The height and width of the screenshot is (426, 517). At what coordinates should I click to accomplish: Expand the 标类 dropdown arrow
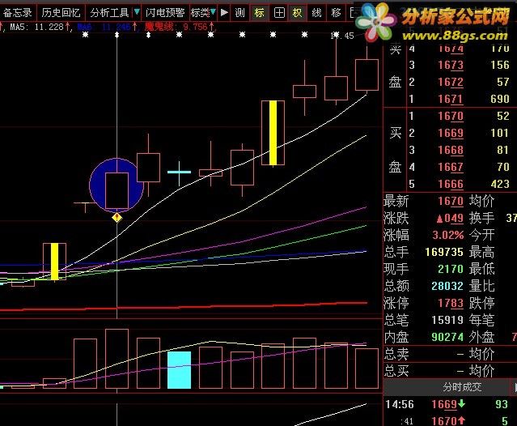214,12
